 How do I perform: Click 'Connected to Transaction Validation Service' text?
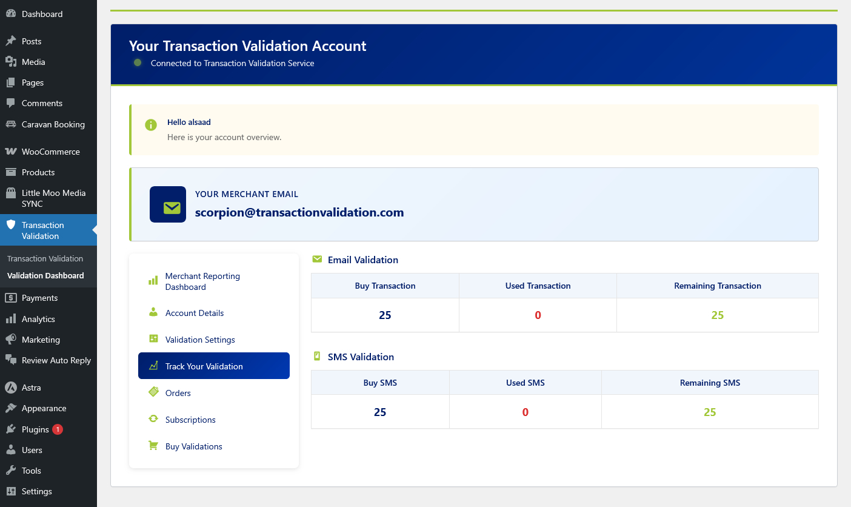coord(233,63)
